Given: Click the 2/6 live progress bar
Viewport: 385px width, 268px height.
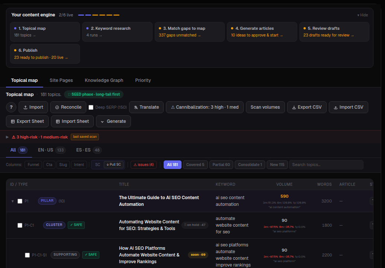Looking at the screenshot, I should (99, 15).
